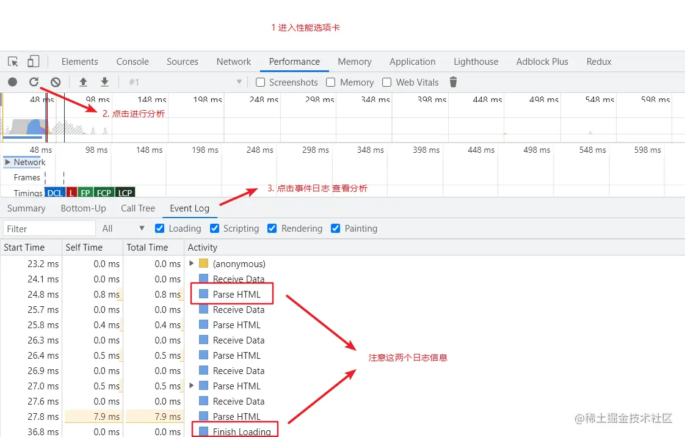This screenshot has width=685, height=437.
Task: Open the #1 recording selector dropdown
Action: coord(185,82)
